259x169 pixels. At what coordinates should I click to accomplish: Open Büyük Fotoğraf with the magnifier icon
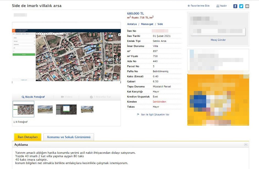tap(23, 97)
